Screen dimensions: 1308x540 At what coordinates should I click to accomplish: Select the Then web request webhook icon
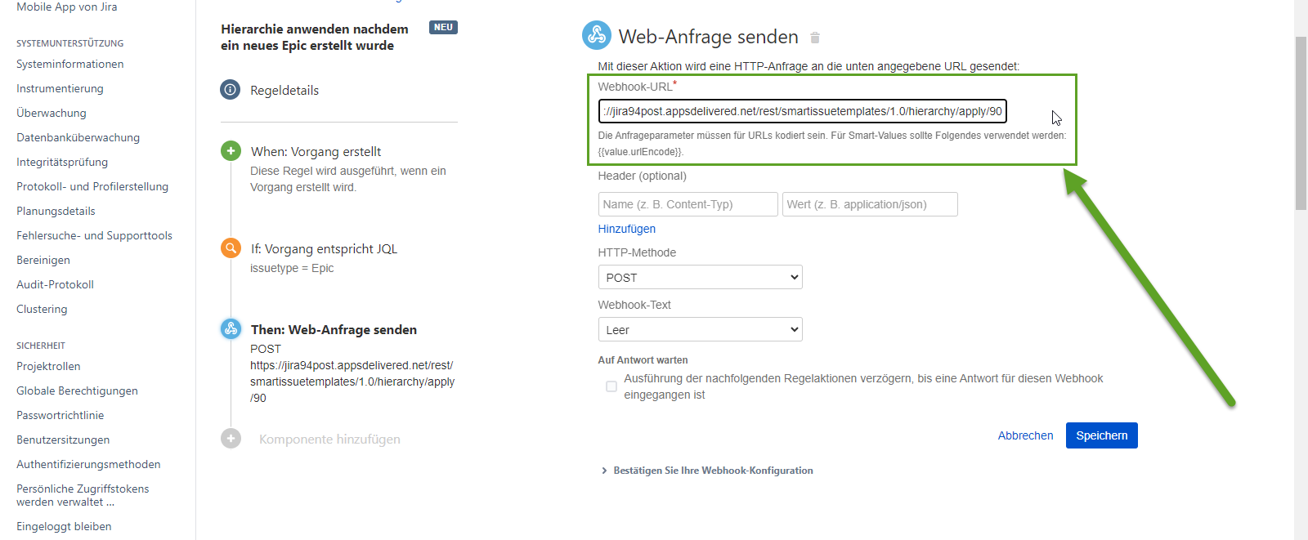point(231,329)
